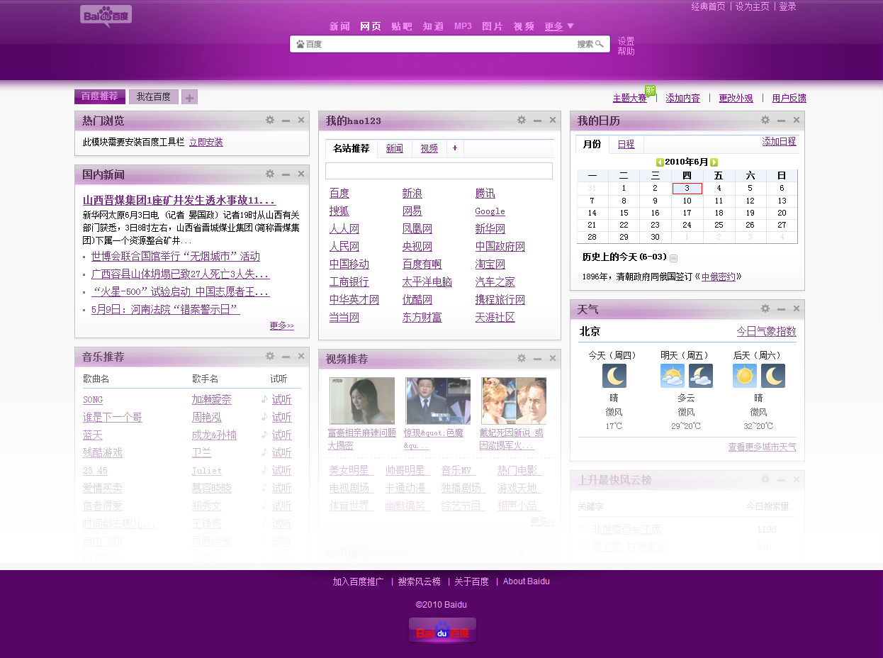Screen dimensions: 883x658
Task: Go to previous month in calendar
Action: [x=660, y=162]
